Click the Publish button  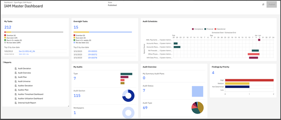coord(272,4)
